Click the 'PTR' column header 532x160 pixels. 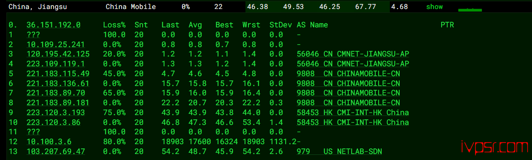pyautogui.click(x=447, y=25)
